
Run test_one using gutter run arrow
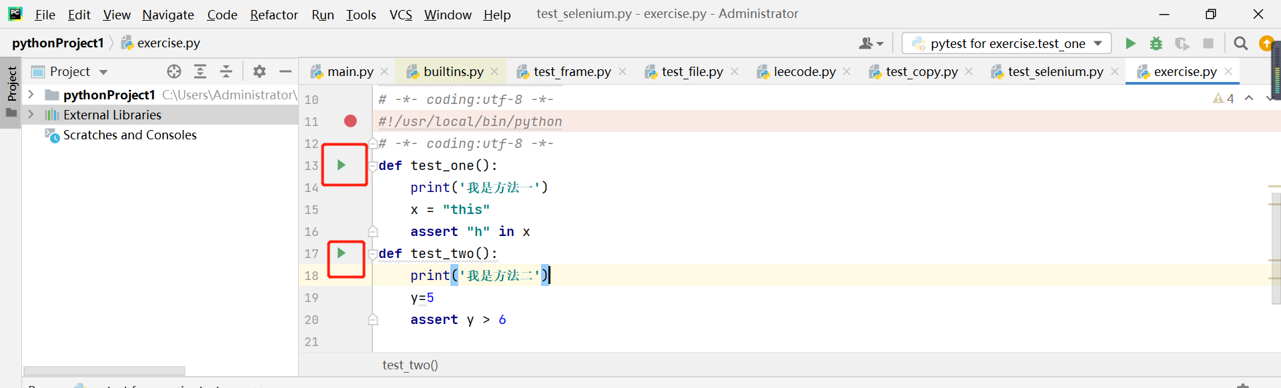click(x=342, y=165)
